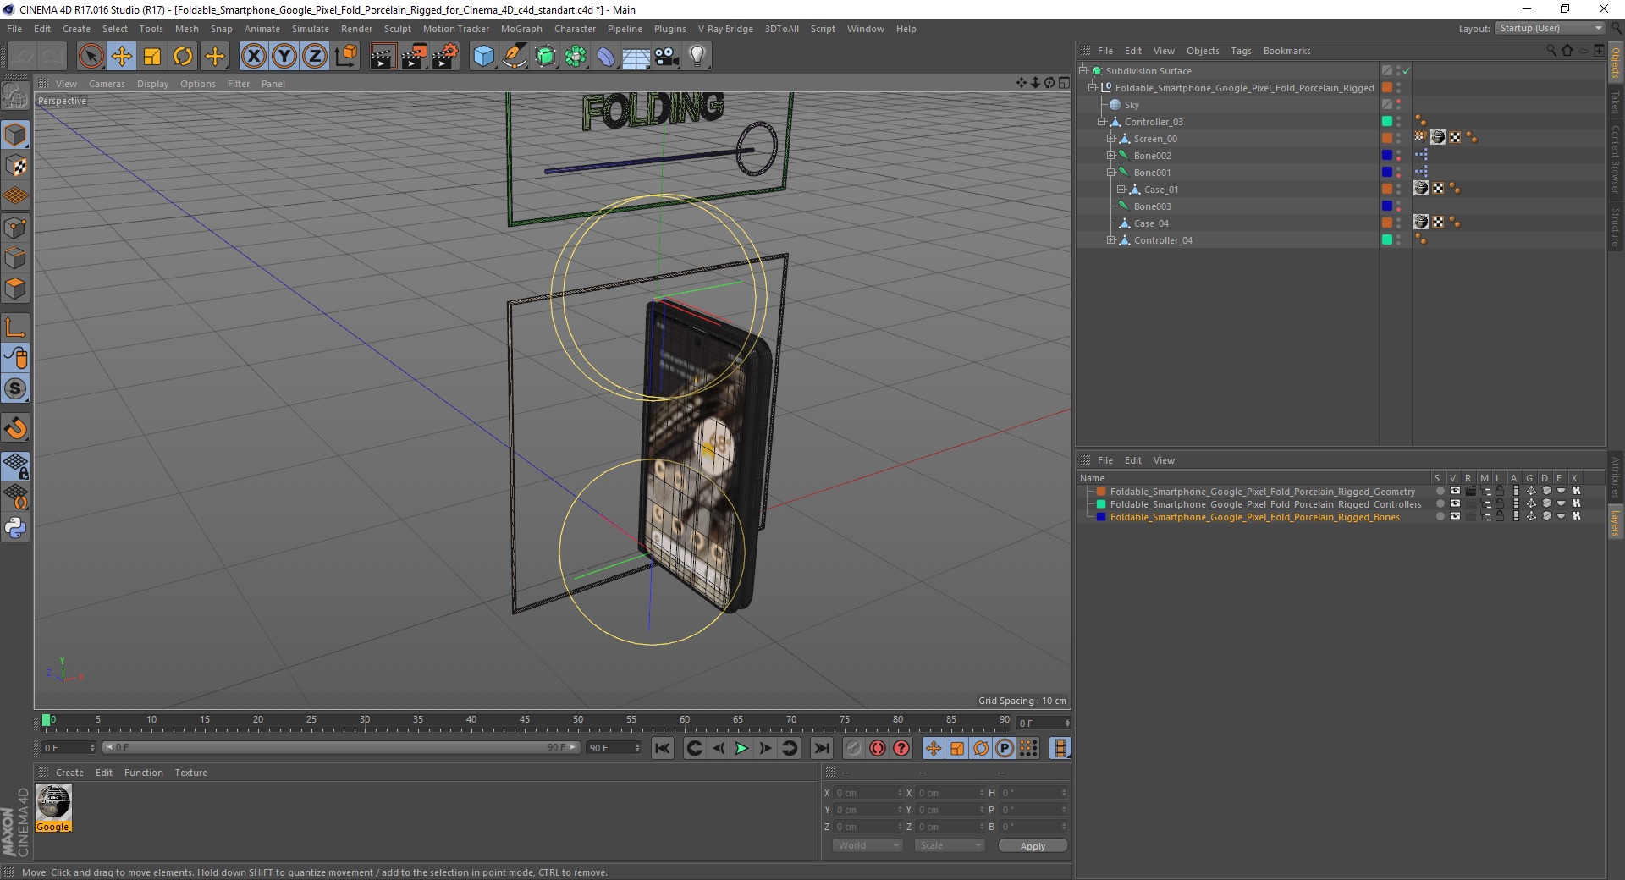1625x880 pixels.
Task: Open Edit Render Settings
Action: coord(445,57)
